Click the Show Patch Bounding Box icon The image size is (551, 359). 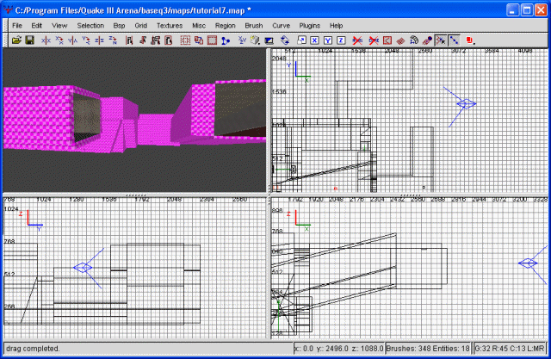387,40
